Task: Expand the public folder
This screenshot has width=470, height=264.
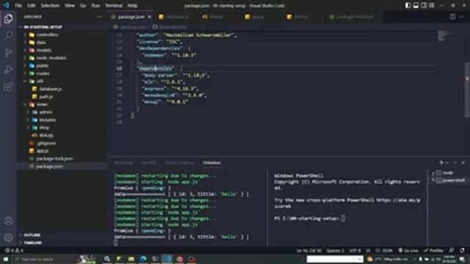Action: [43, 65]
